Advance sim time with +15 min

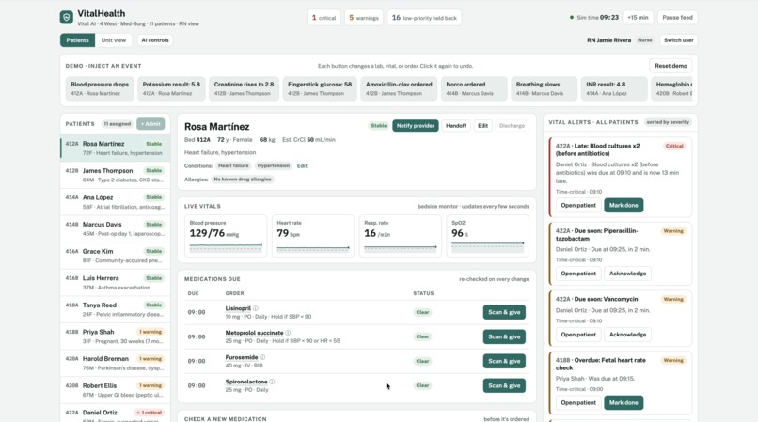point(638,18)
